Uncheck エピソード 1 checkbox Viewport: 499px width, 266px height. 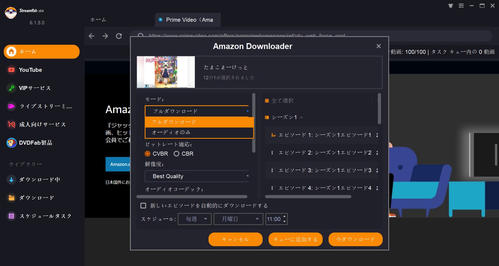pyautogui.click(x=273, y=135)
